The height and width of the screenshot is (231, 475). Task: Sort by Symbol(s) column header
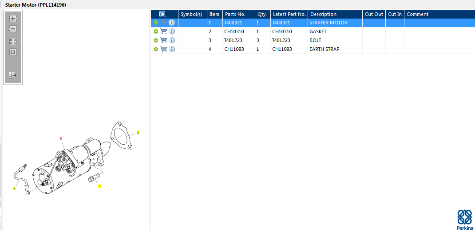pyautogui.click(x=193, y=14)
